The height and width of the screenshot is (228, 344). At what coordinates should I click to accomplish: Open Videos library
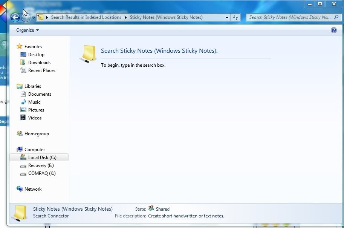pyautogui.click(x=35, y=118)
